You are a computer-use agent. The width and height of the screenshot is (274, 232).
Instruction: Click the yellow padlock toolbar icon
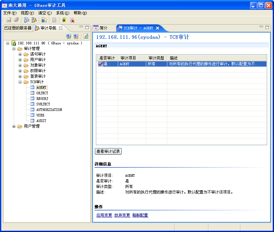(x=64, y=20)
